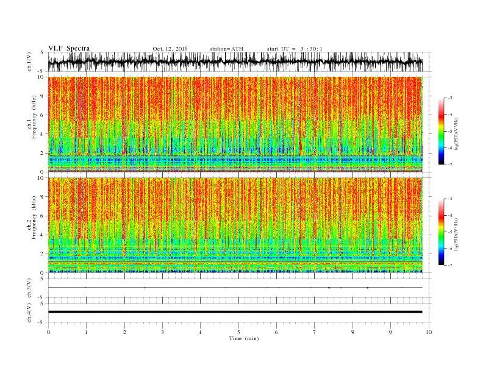
Task: Click ch.1 spectrogram frequency tick "4"
Action: (42, 134)
